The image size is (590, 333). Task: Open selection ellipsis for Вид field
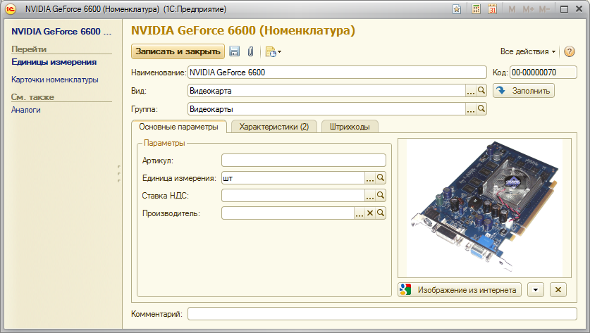(471, 91)
